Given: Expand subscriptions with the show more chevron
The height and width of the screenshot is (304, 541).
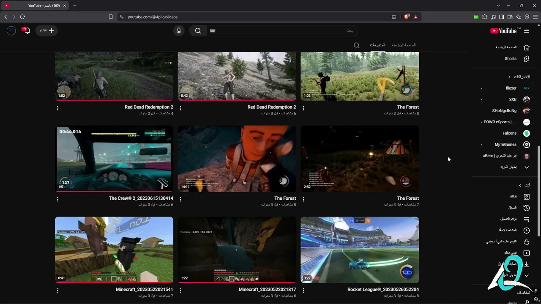Looking at the screenshot, I should 527,167.
